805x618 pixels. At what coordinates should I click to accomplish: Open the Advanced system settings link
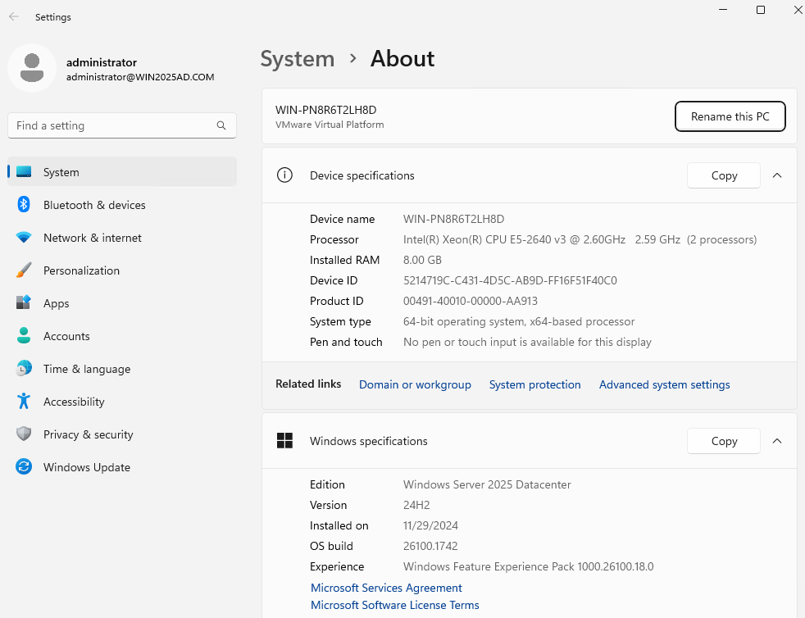[664, 384]
